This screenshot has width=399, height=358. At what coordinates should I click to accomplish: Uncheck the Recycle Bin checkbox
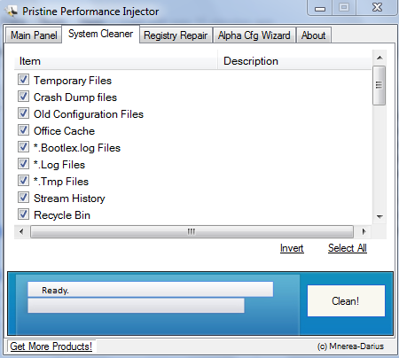point(23,214)
